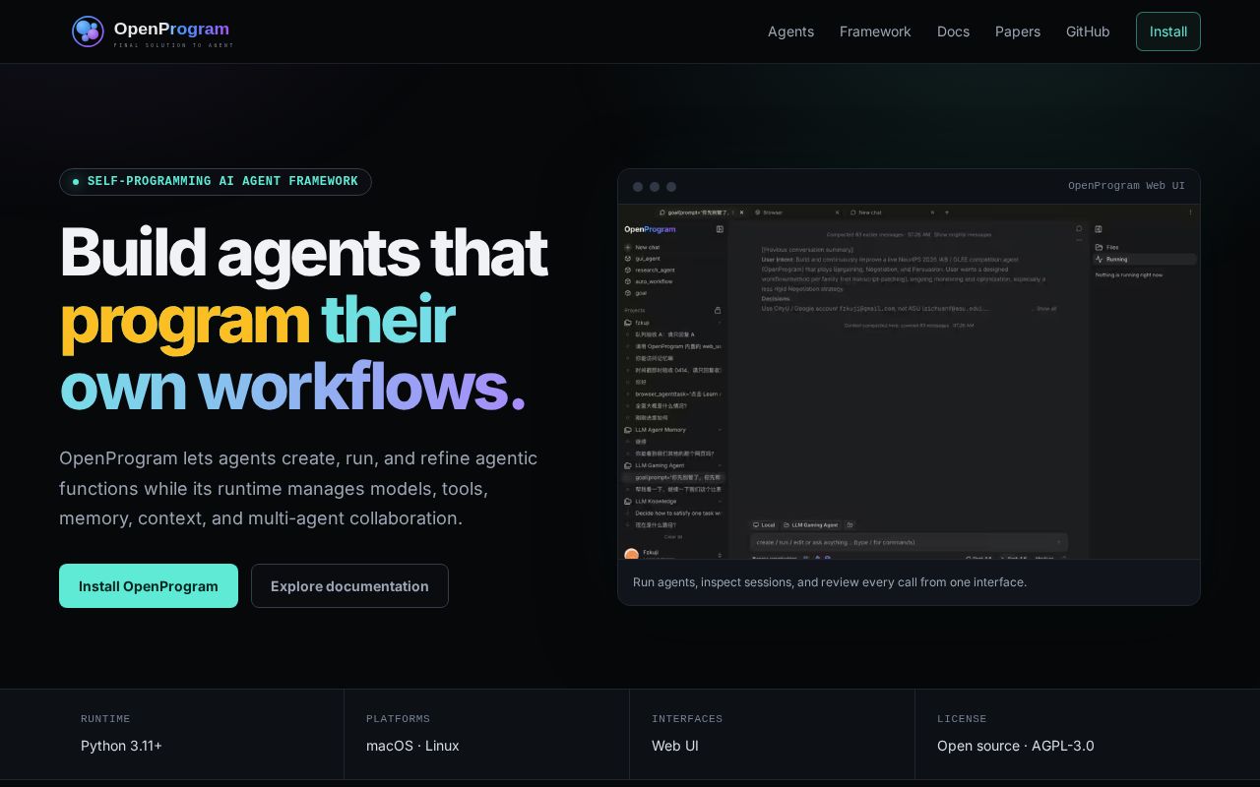Click the plus icon beside New chat in sidebar
Image resolution: width=1260 pixels, height=787 pixels.
[x=627, y=247]
